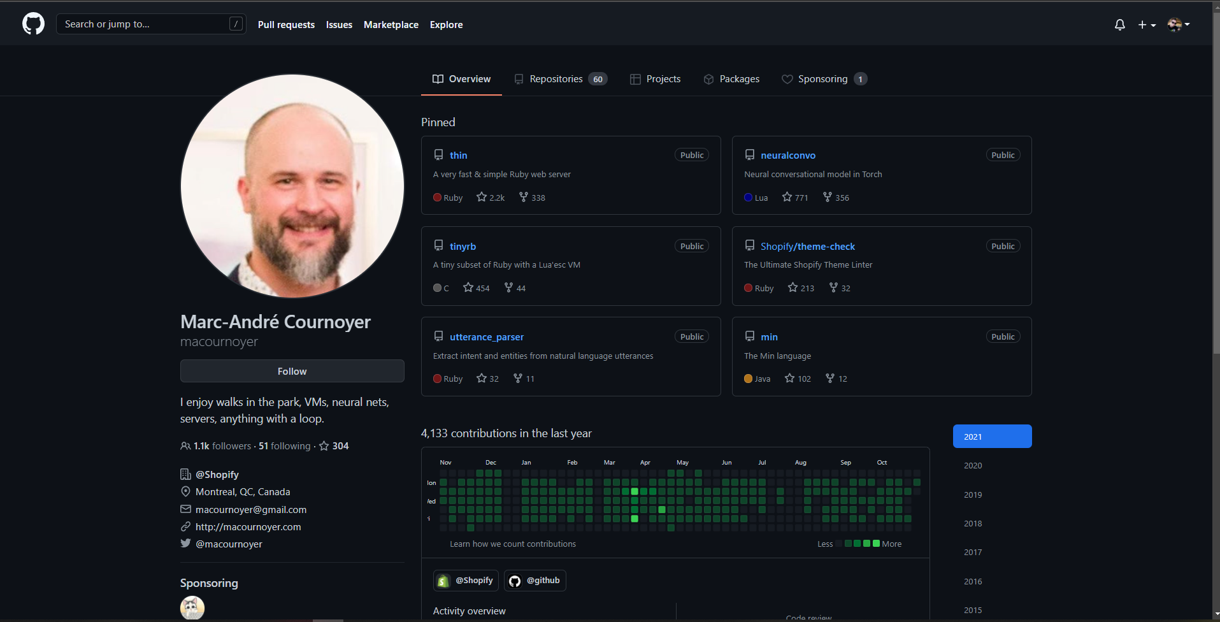View stargazers of thin (2.2k)
This screenshot has height=622, width=1220.
(491, 198)
